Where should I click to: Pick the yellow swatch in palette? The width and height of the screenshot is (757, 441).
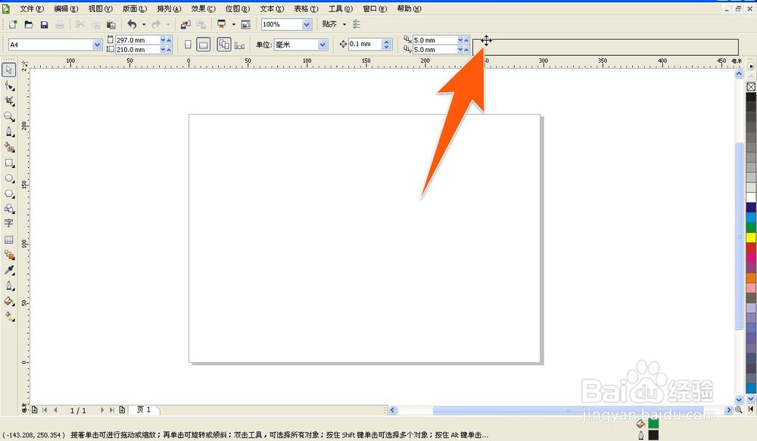[751, 237]
